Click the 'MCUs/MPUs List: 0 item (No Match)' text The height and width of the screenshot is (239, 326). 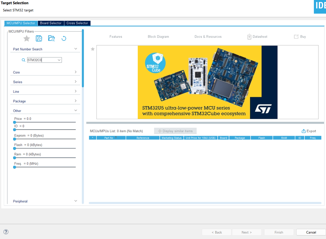point(116,131)
